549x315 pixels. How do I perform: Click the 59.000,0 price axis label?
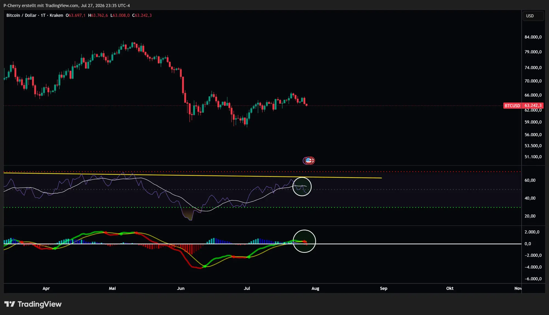[x=533, y=122]
